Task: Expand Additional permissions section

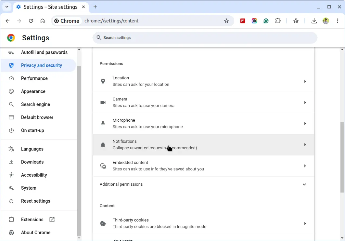Action: (x=204, y=184)
